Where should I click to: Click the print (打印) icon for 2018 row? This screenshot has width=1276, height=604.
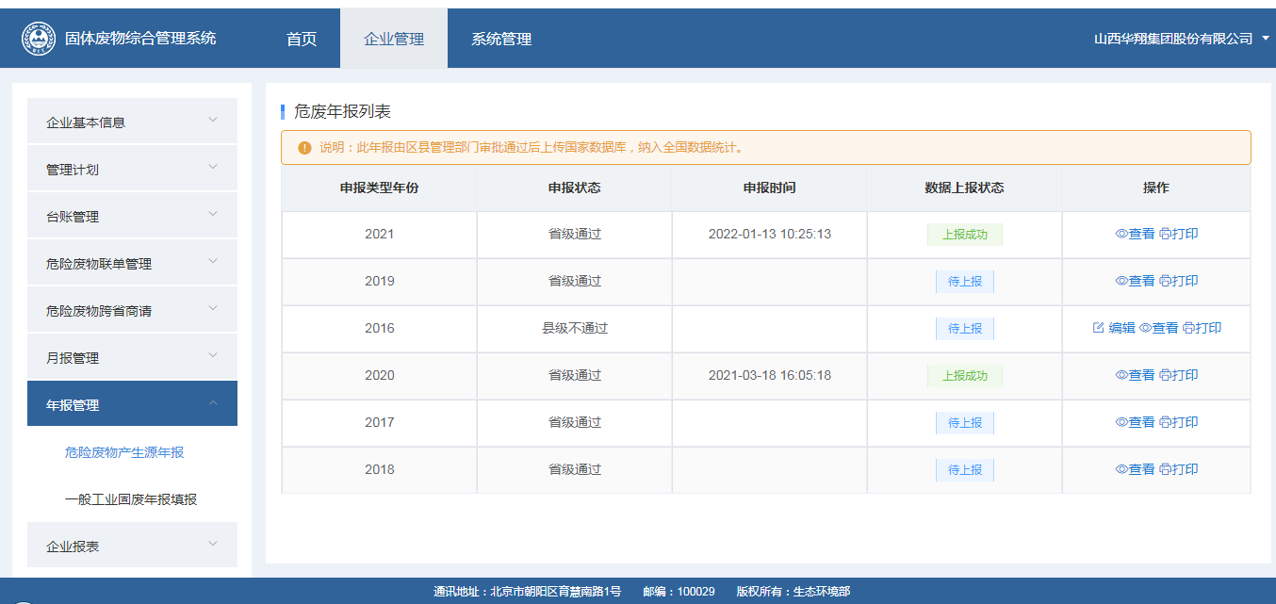(x=1165, y=469)
